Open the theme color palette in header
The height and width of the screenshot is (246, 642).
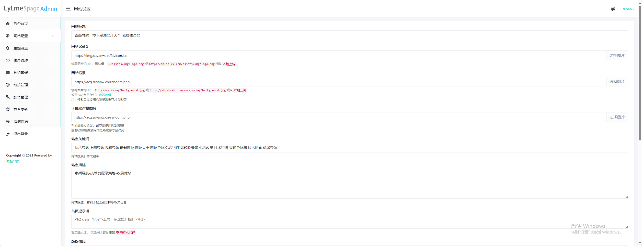point(613,9)
